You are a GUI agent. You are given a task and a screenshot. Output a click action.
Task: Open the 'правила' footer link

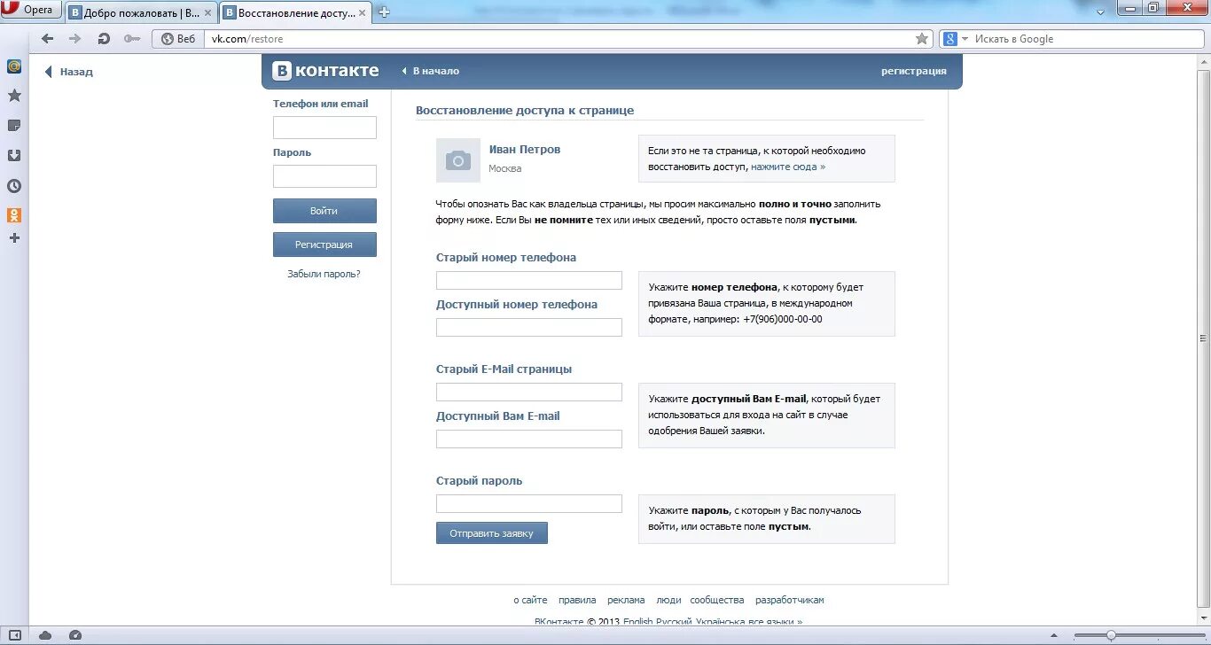pos(577,600)
